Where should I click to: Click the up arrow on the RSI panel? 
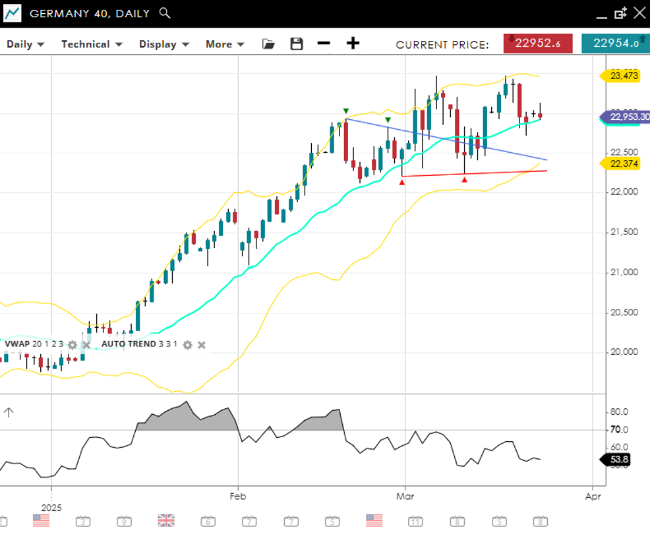9,413
